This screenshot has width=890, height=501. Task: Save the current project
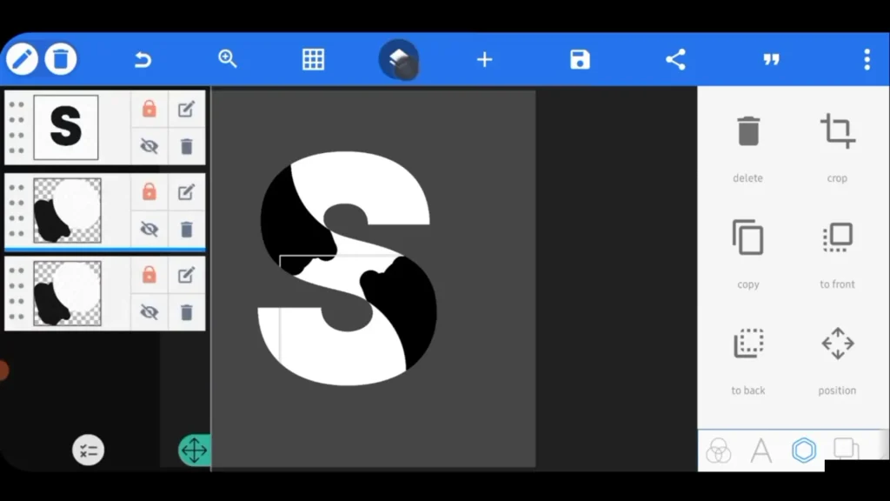point(579,59)
